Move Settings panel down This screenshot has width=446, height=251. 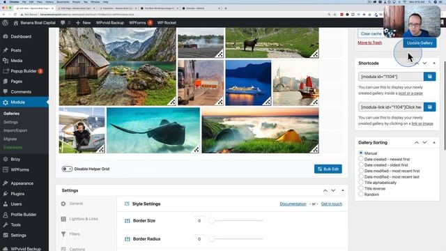point(333,190)
